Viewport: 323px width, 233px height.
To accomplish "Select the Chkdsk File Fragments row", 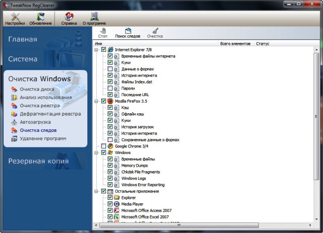I will click(141, 172).
